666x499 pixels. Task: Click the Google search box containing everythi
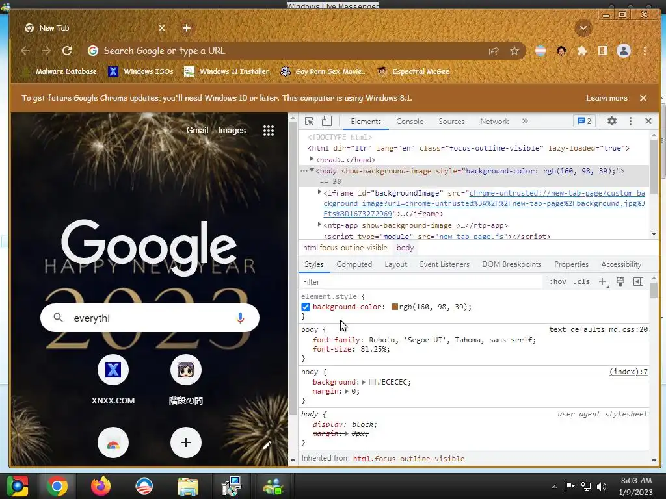pyautogui.click(x=150, y=318)
